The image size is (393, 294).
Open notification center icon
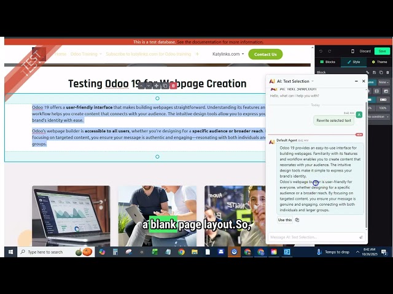pos(384,252)
